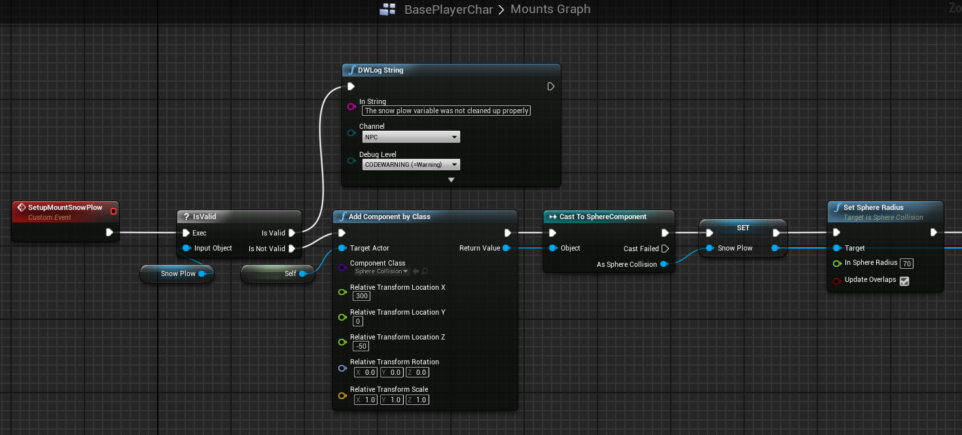This screenshot has width=962, height=435.
Task: Expand the DWLog String node advanced pins
Action: (451, 180)
